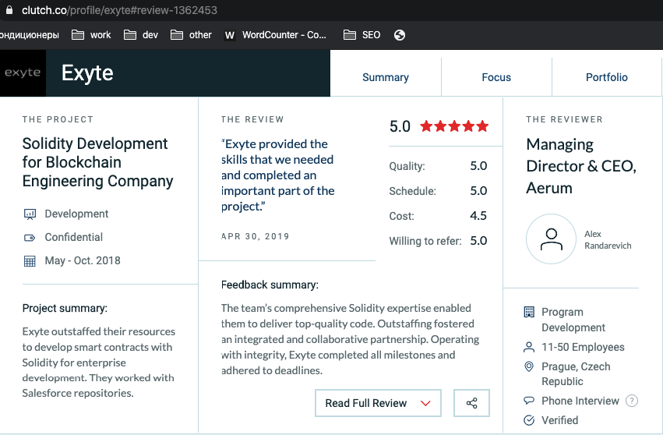Click the Phone Interview help question mark

click(x=632, y=401)
